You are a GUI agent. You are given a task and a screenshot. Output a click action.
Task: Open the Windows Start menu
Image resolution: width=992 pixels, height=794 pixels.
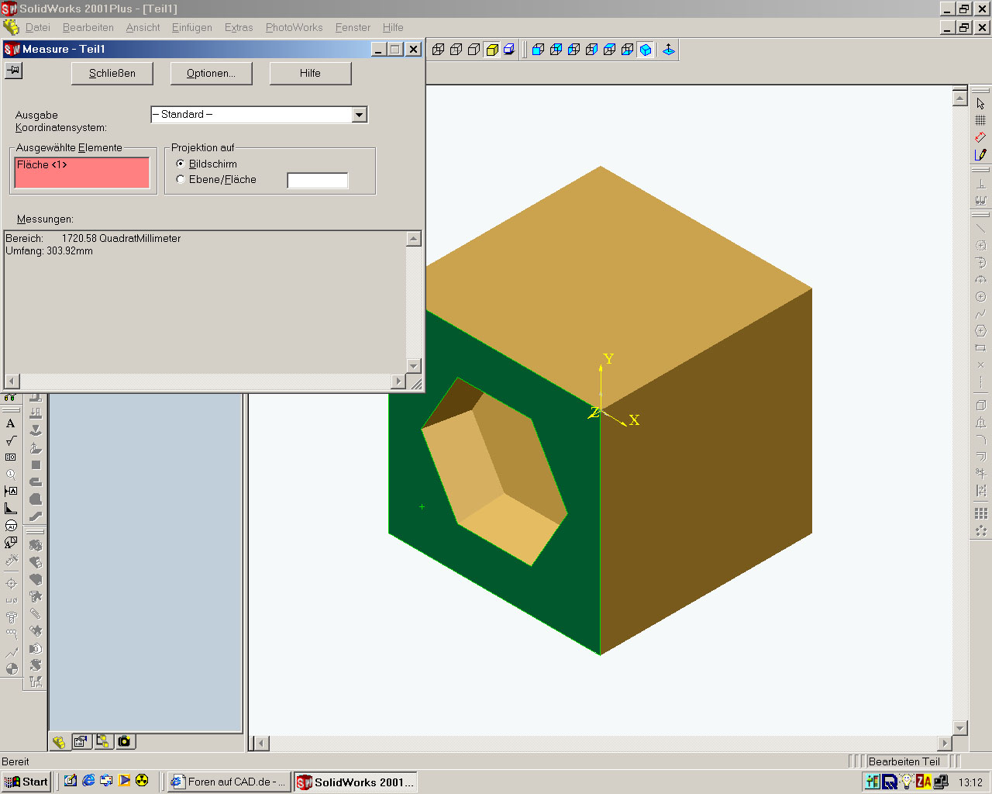(x=26, y=782)
